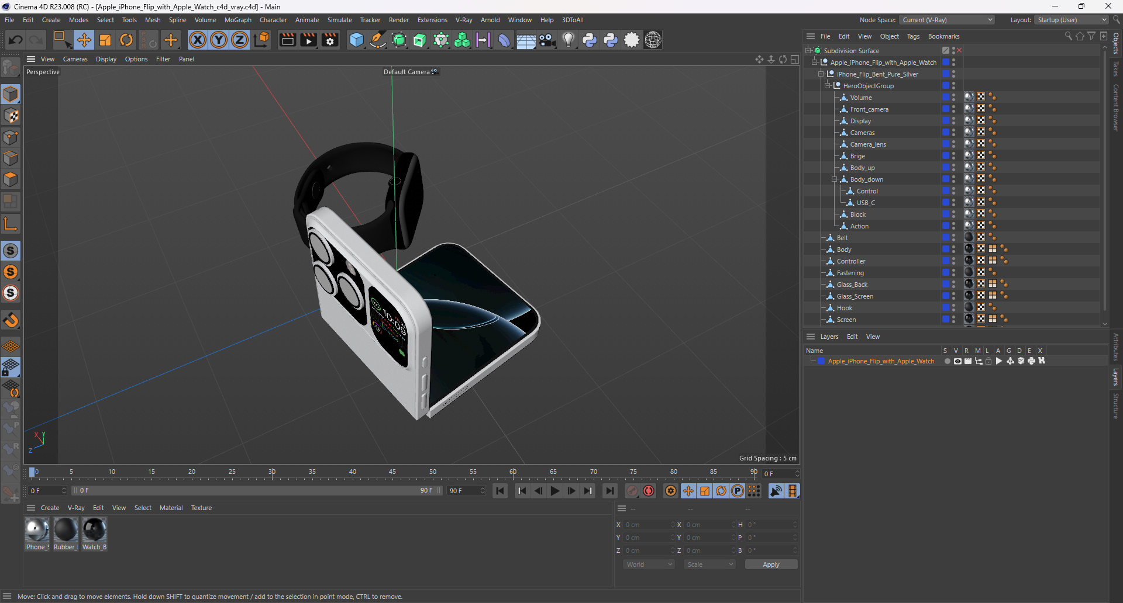Open the Scale mode dropdown
Screen dimensions: 1123x603
tap(709, 564)
